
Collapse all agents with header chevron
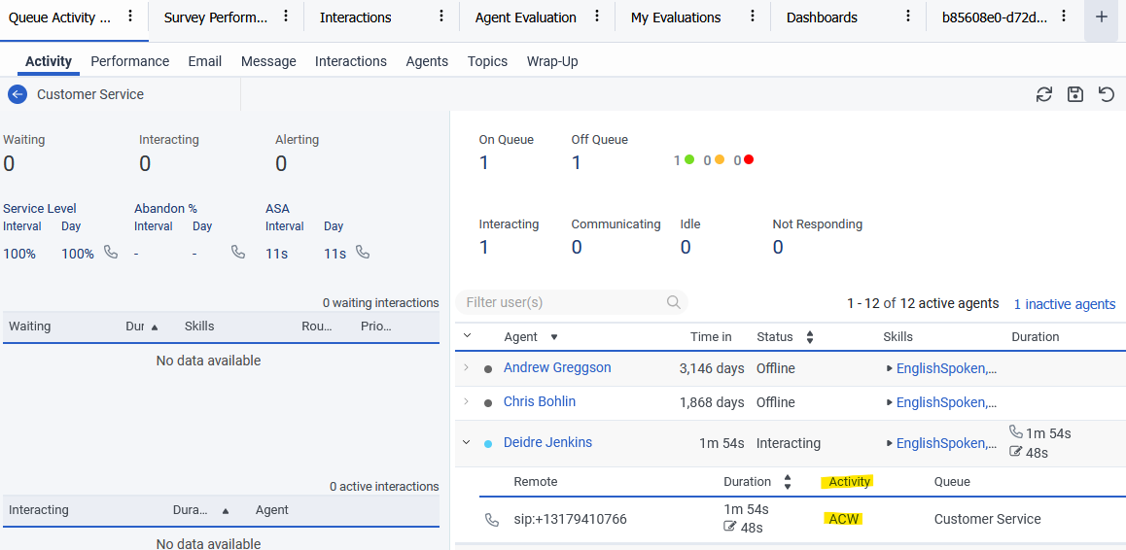click(x=467, y=336)
